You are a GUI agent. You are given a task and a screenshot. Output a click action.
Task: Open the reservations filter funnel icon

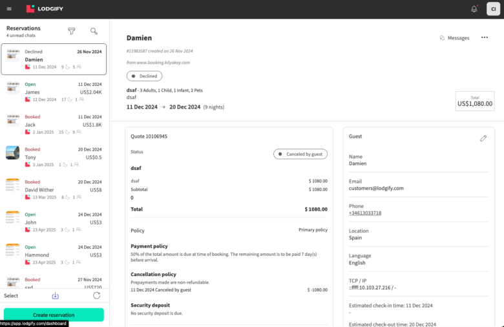(x=72, y=31)
